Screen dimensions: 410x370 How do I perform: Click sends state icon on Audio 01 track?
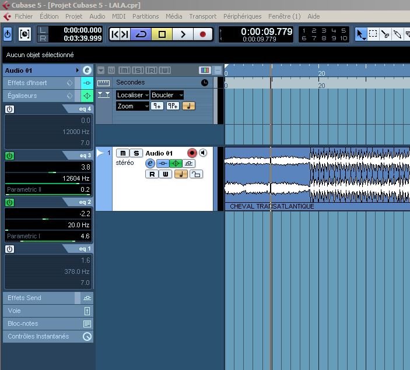188,164
